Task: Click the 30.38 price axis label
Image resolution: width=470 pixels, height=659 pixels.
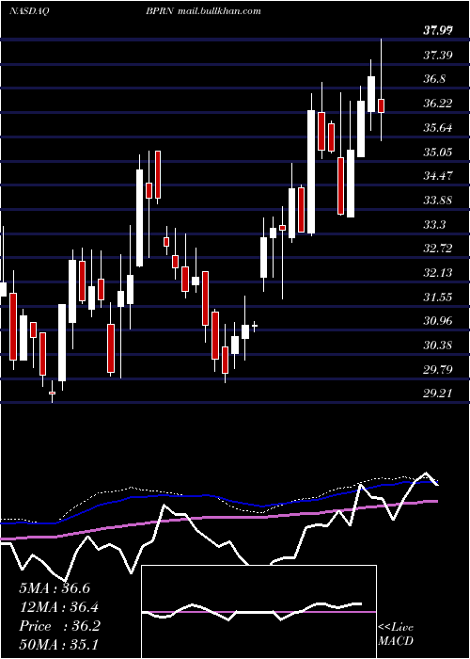Action: 438,346
